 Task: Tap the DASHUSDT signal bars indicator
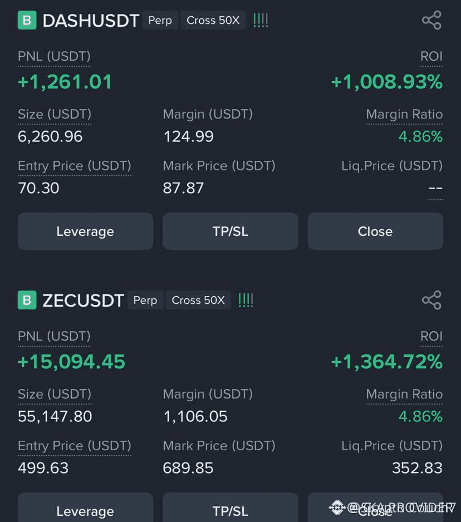[261, 21]
